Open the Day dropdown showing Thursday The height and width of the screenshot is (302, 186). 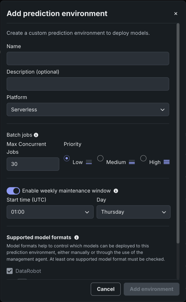click(x=133, y=212)
